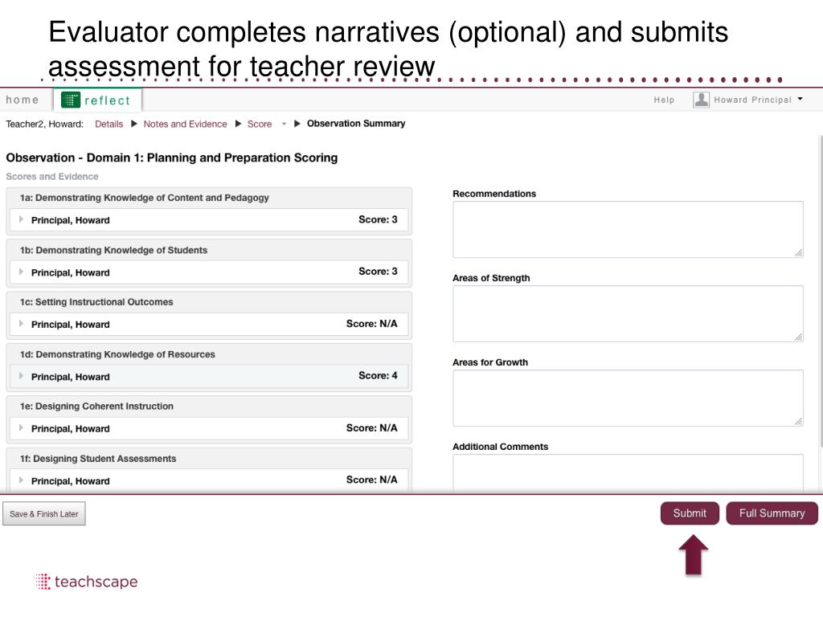Viewport: 823px width, 617px height.
Task: Click the green reflect grid icon
Action: (x=71, y=100)
